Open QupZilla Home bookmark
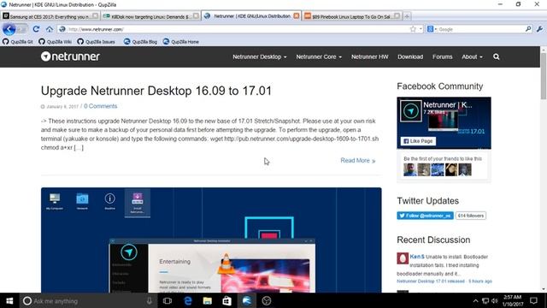The height and width of the screenshot is (308, 547). (x=180, y=42)
